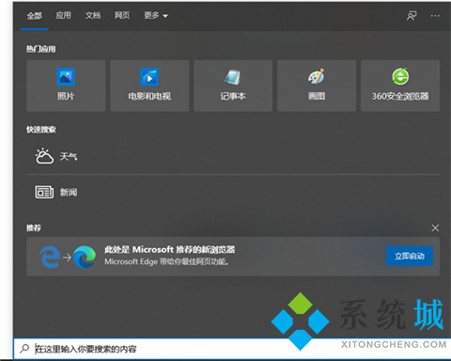This screenshot has height=361, width=451.
Task: Launch the 画图 app tile
Action: point(317,86)
